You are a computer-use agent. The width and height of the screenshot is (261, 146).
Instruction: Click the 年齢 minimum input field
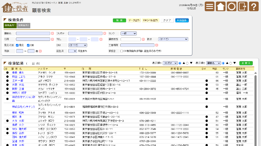[20, 51]
